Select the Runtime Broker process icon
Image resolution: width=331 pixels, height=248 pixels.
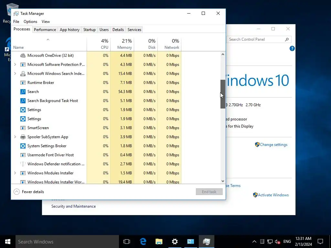23,83
